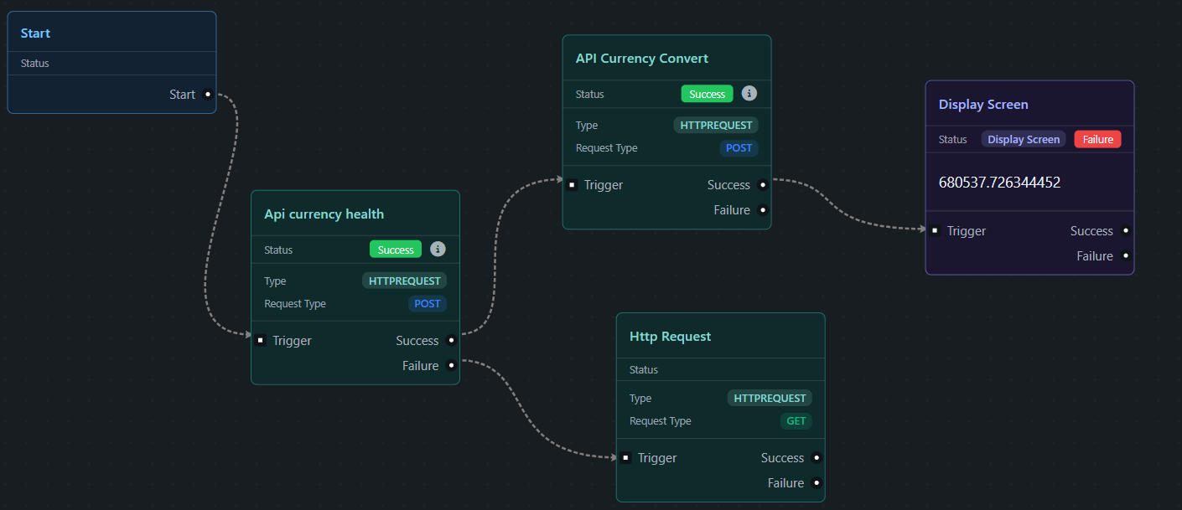Click Failure output port on API Currency Convert
This screenshot has width=1182, height=510.
coord(763,209)
